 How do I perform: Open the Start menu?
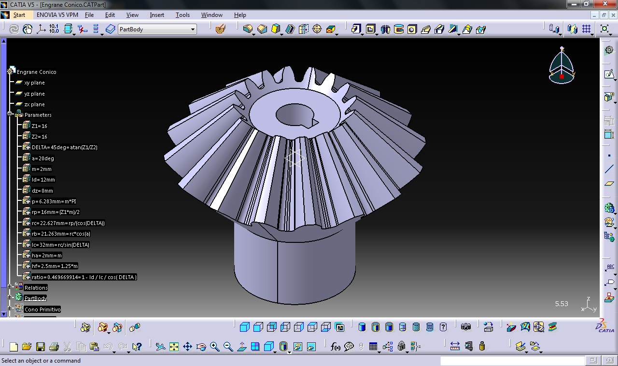point(19,15)
